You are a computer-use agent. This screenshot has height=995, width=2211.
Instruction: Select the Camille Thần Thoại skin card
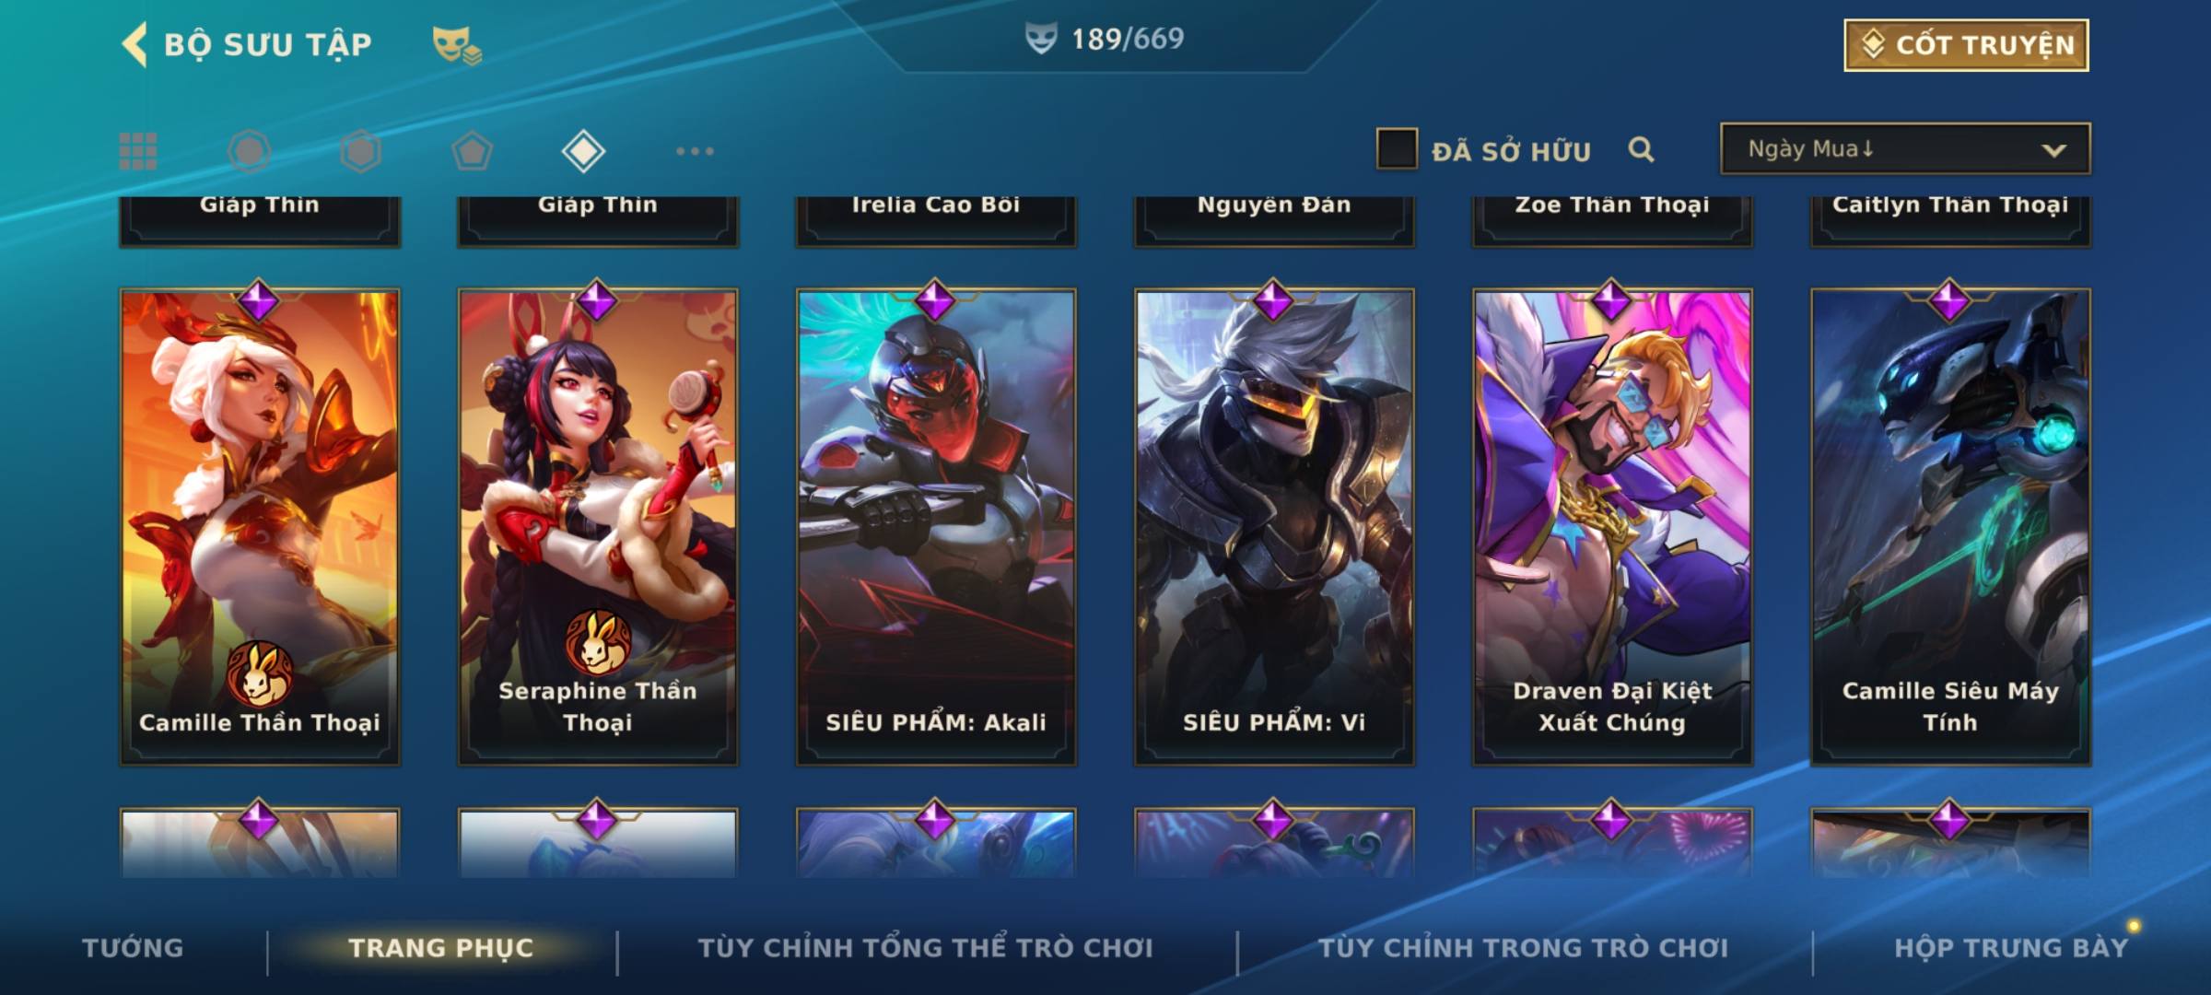point(260,527)
